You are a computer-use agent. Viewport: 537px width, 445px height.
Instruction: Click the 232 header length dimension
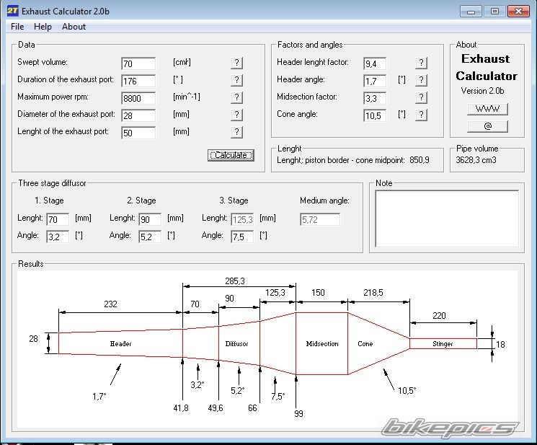[110, 304]
